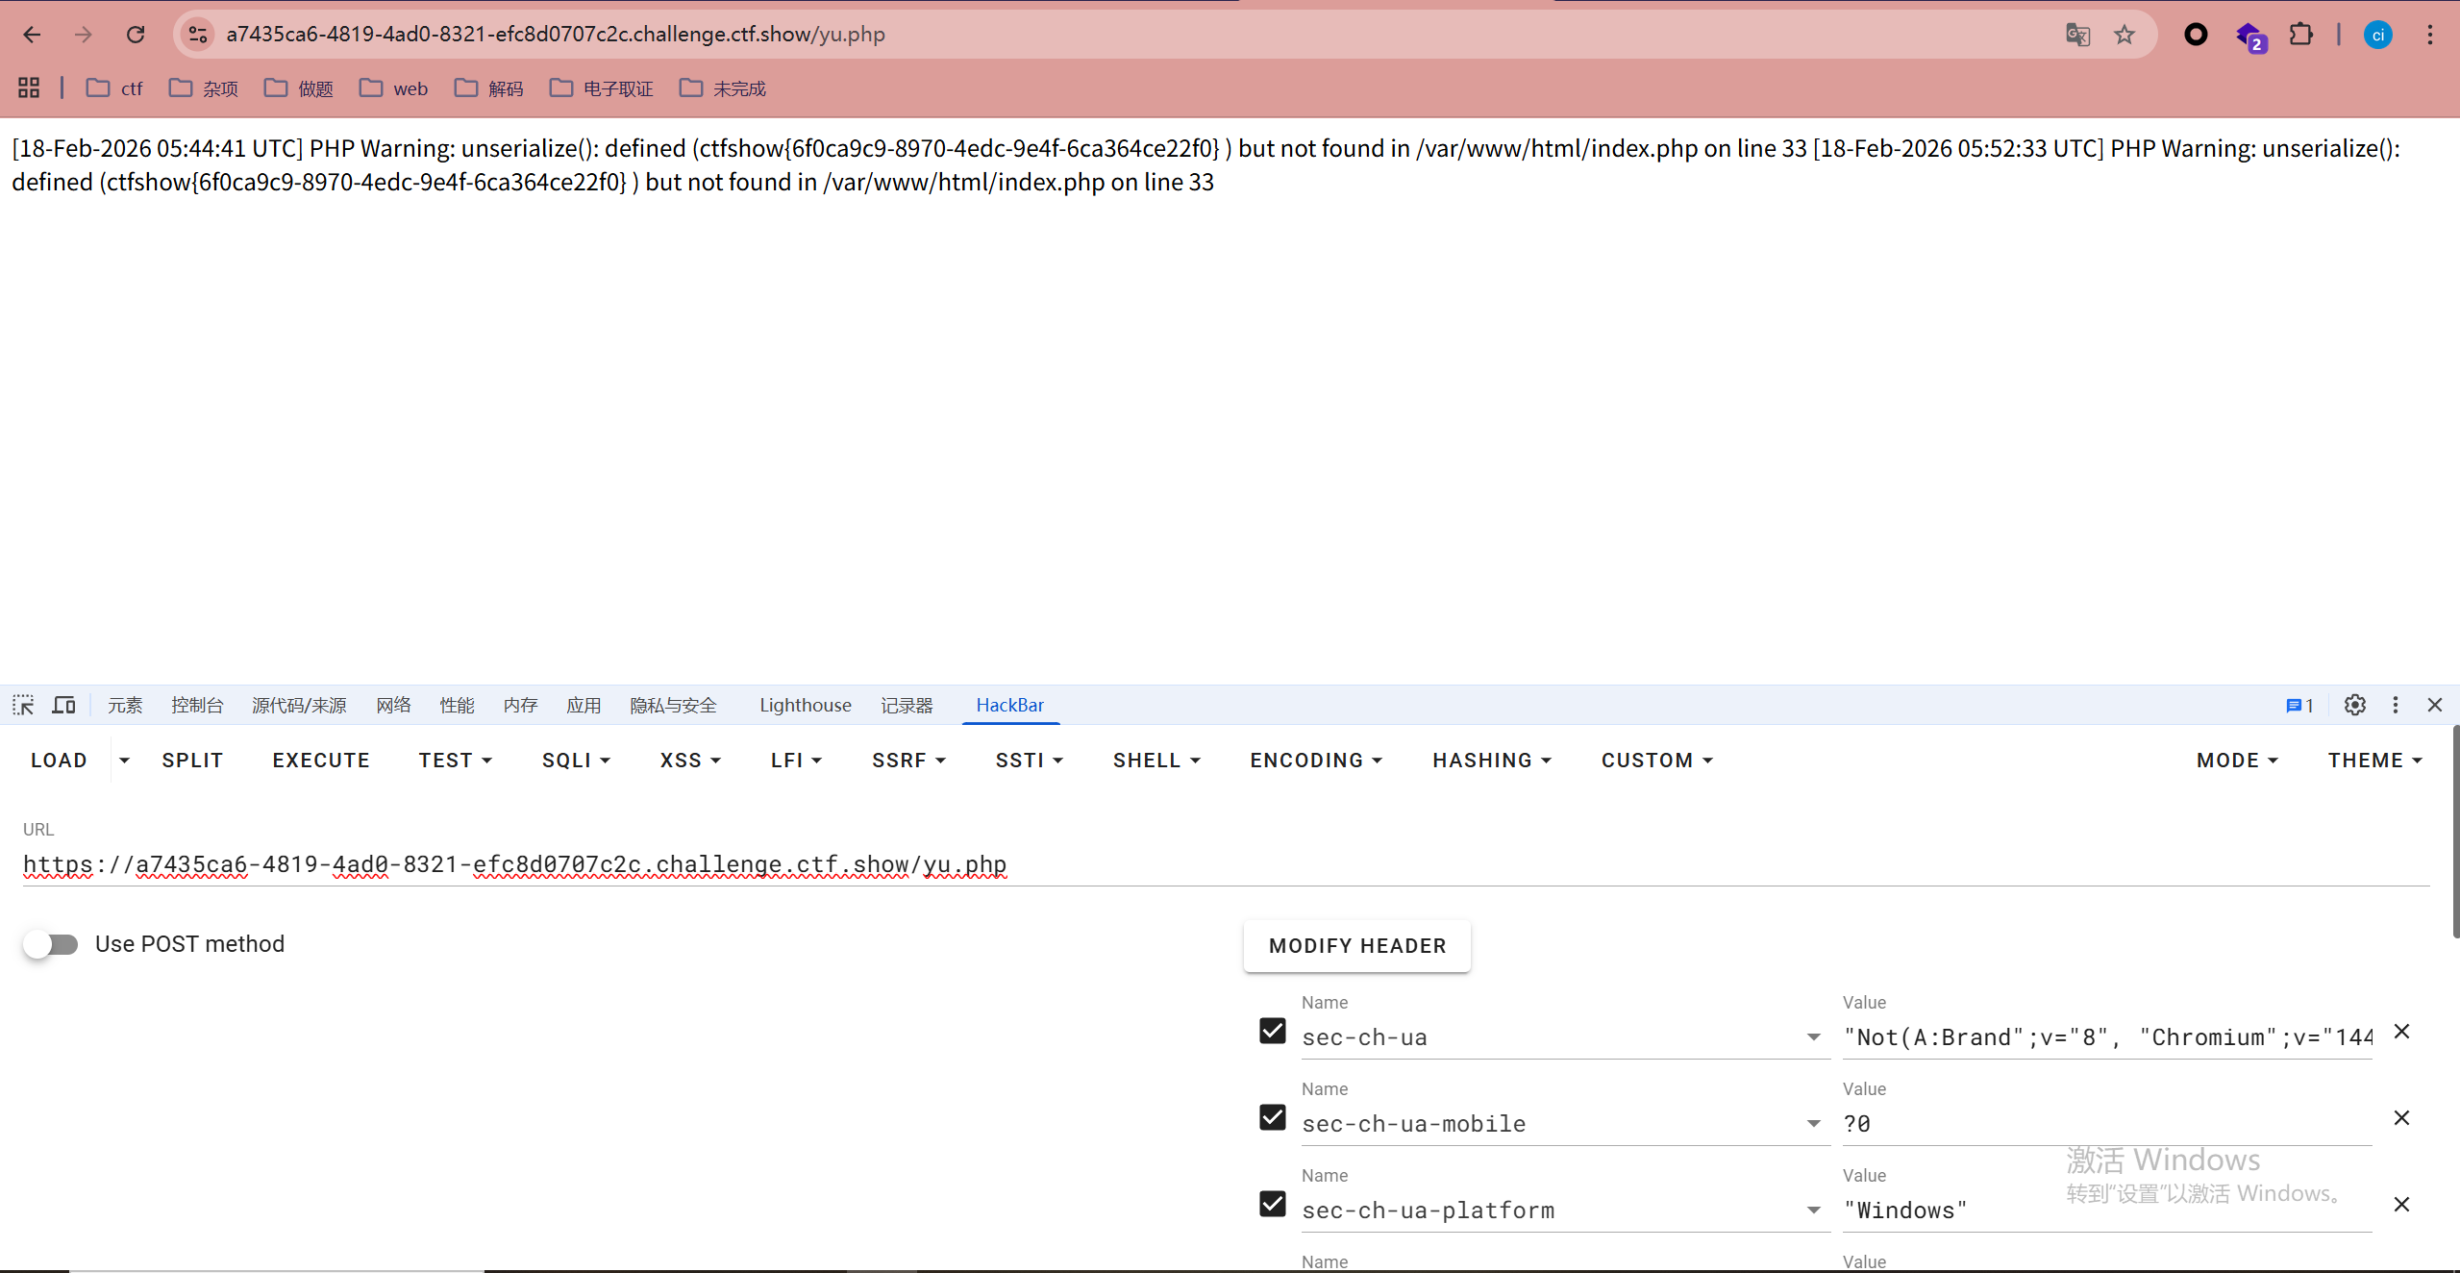Open DevTools settings gear icon

coord(2354,705)
